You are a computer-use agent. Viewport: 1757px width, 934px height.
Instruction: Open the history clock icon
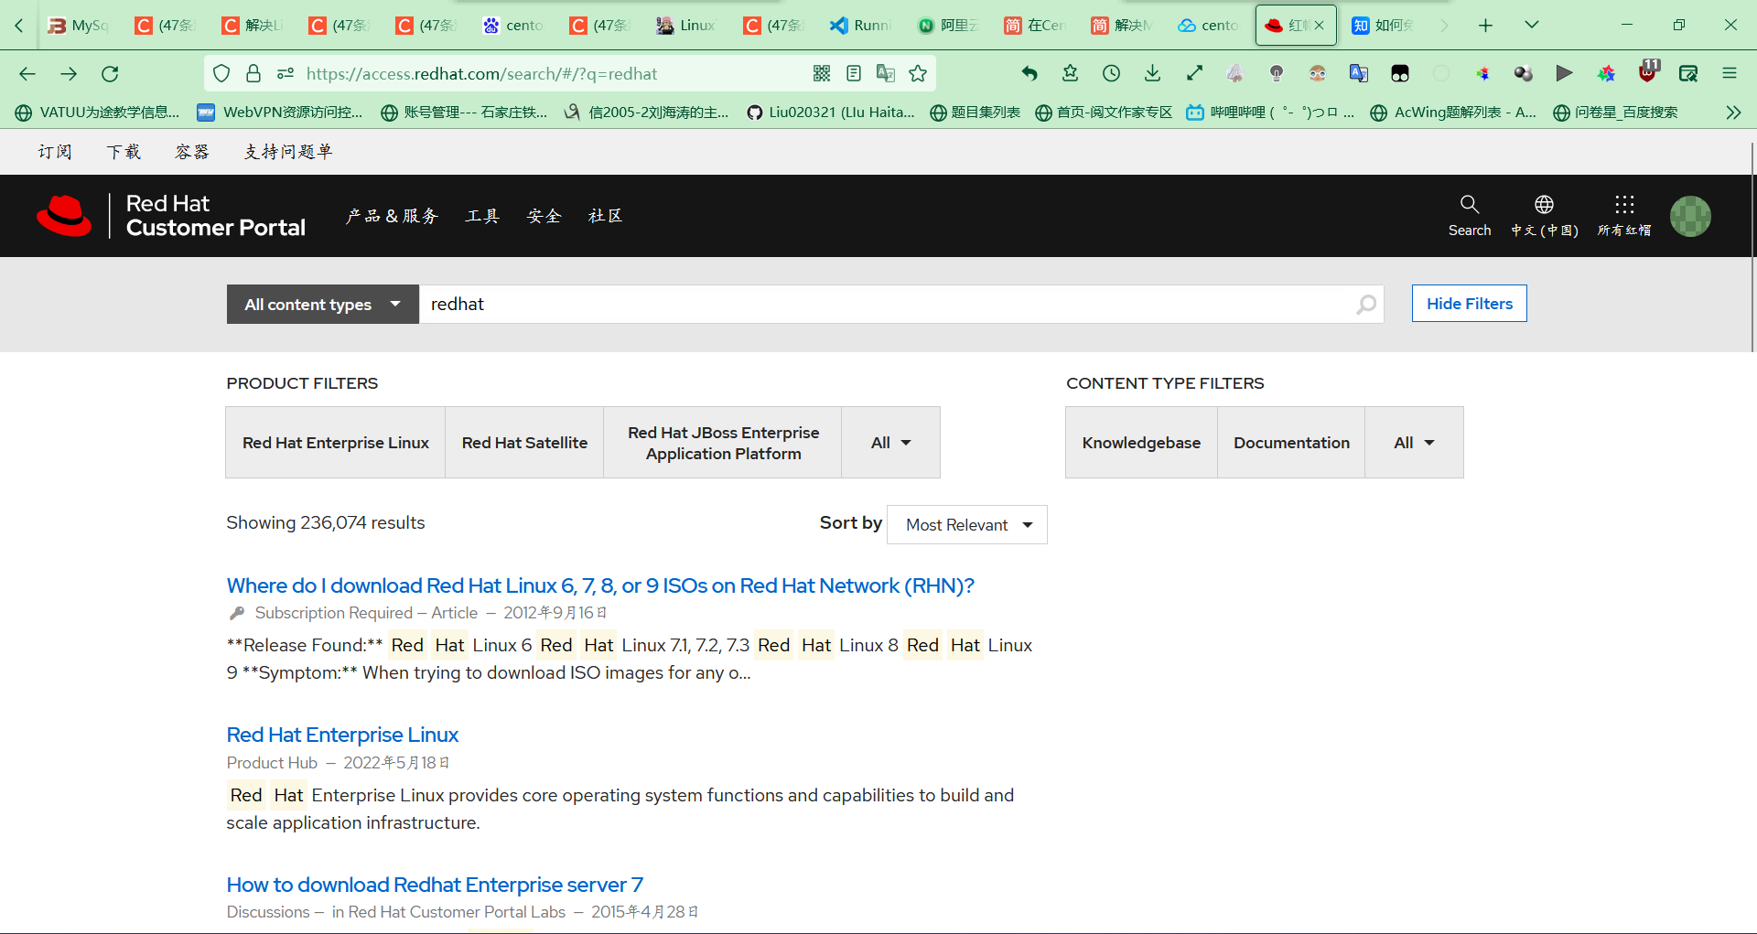coord(1112,74)
